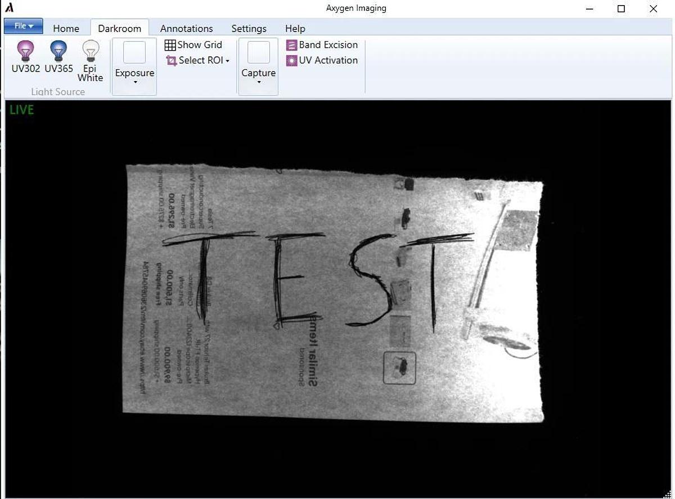675x499 pixels.
Task: Open the Help tab
Action: (295, 28)
